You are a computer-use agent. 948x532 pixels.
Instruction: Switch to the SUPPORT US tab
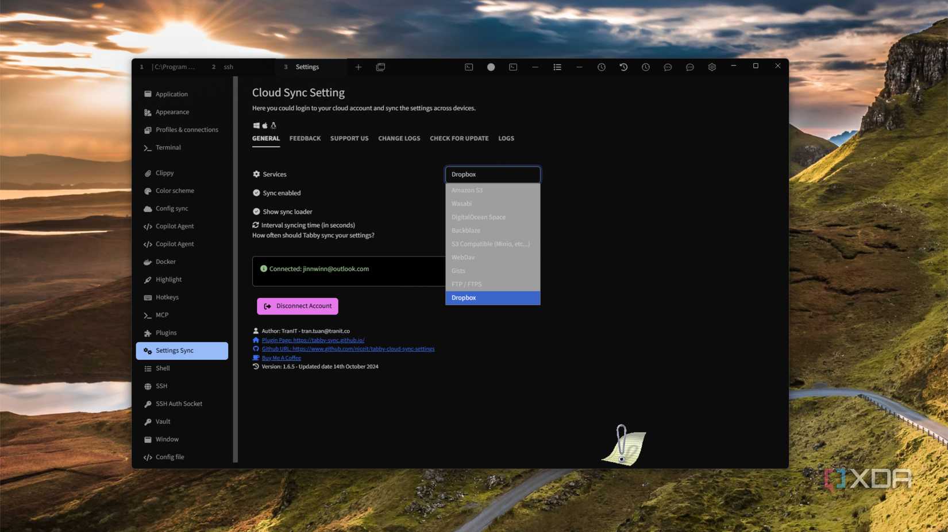click(349, 138)
